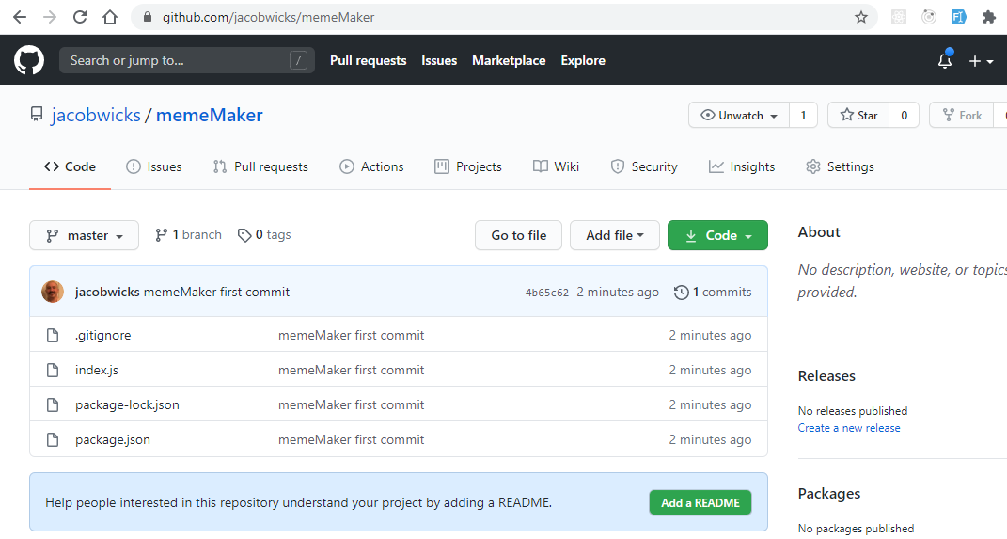
Task: Click the Go to file button
Action: [x=518, y=235]
